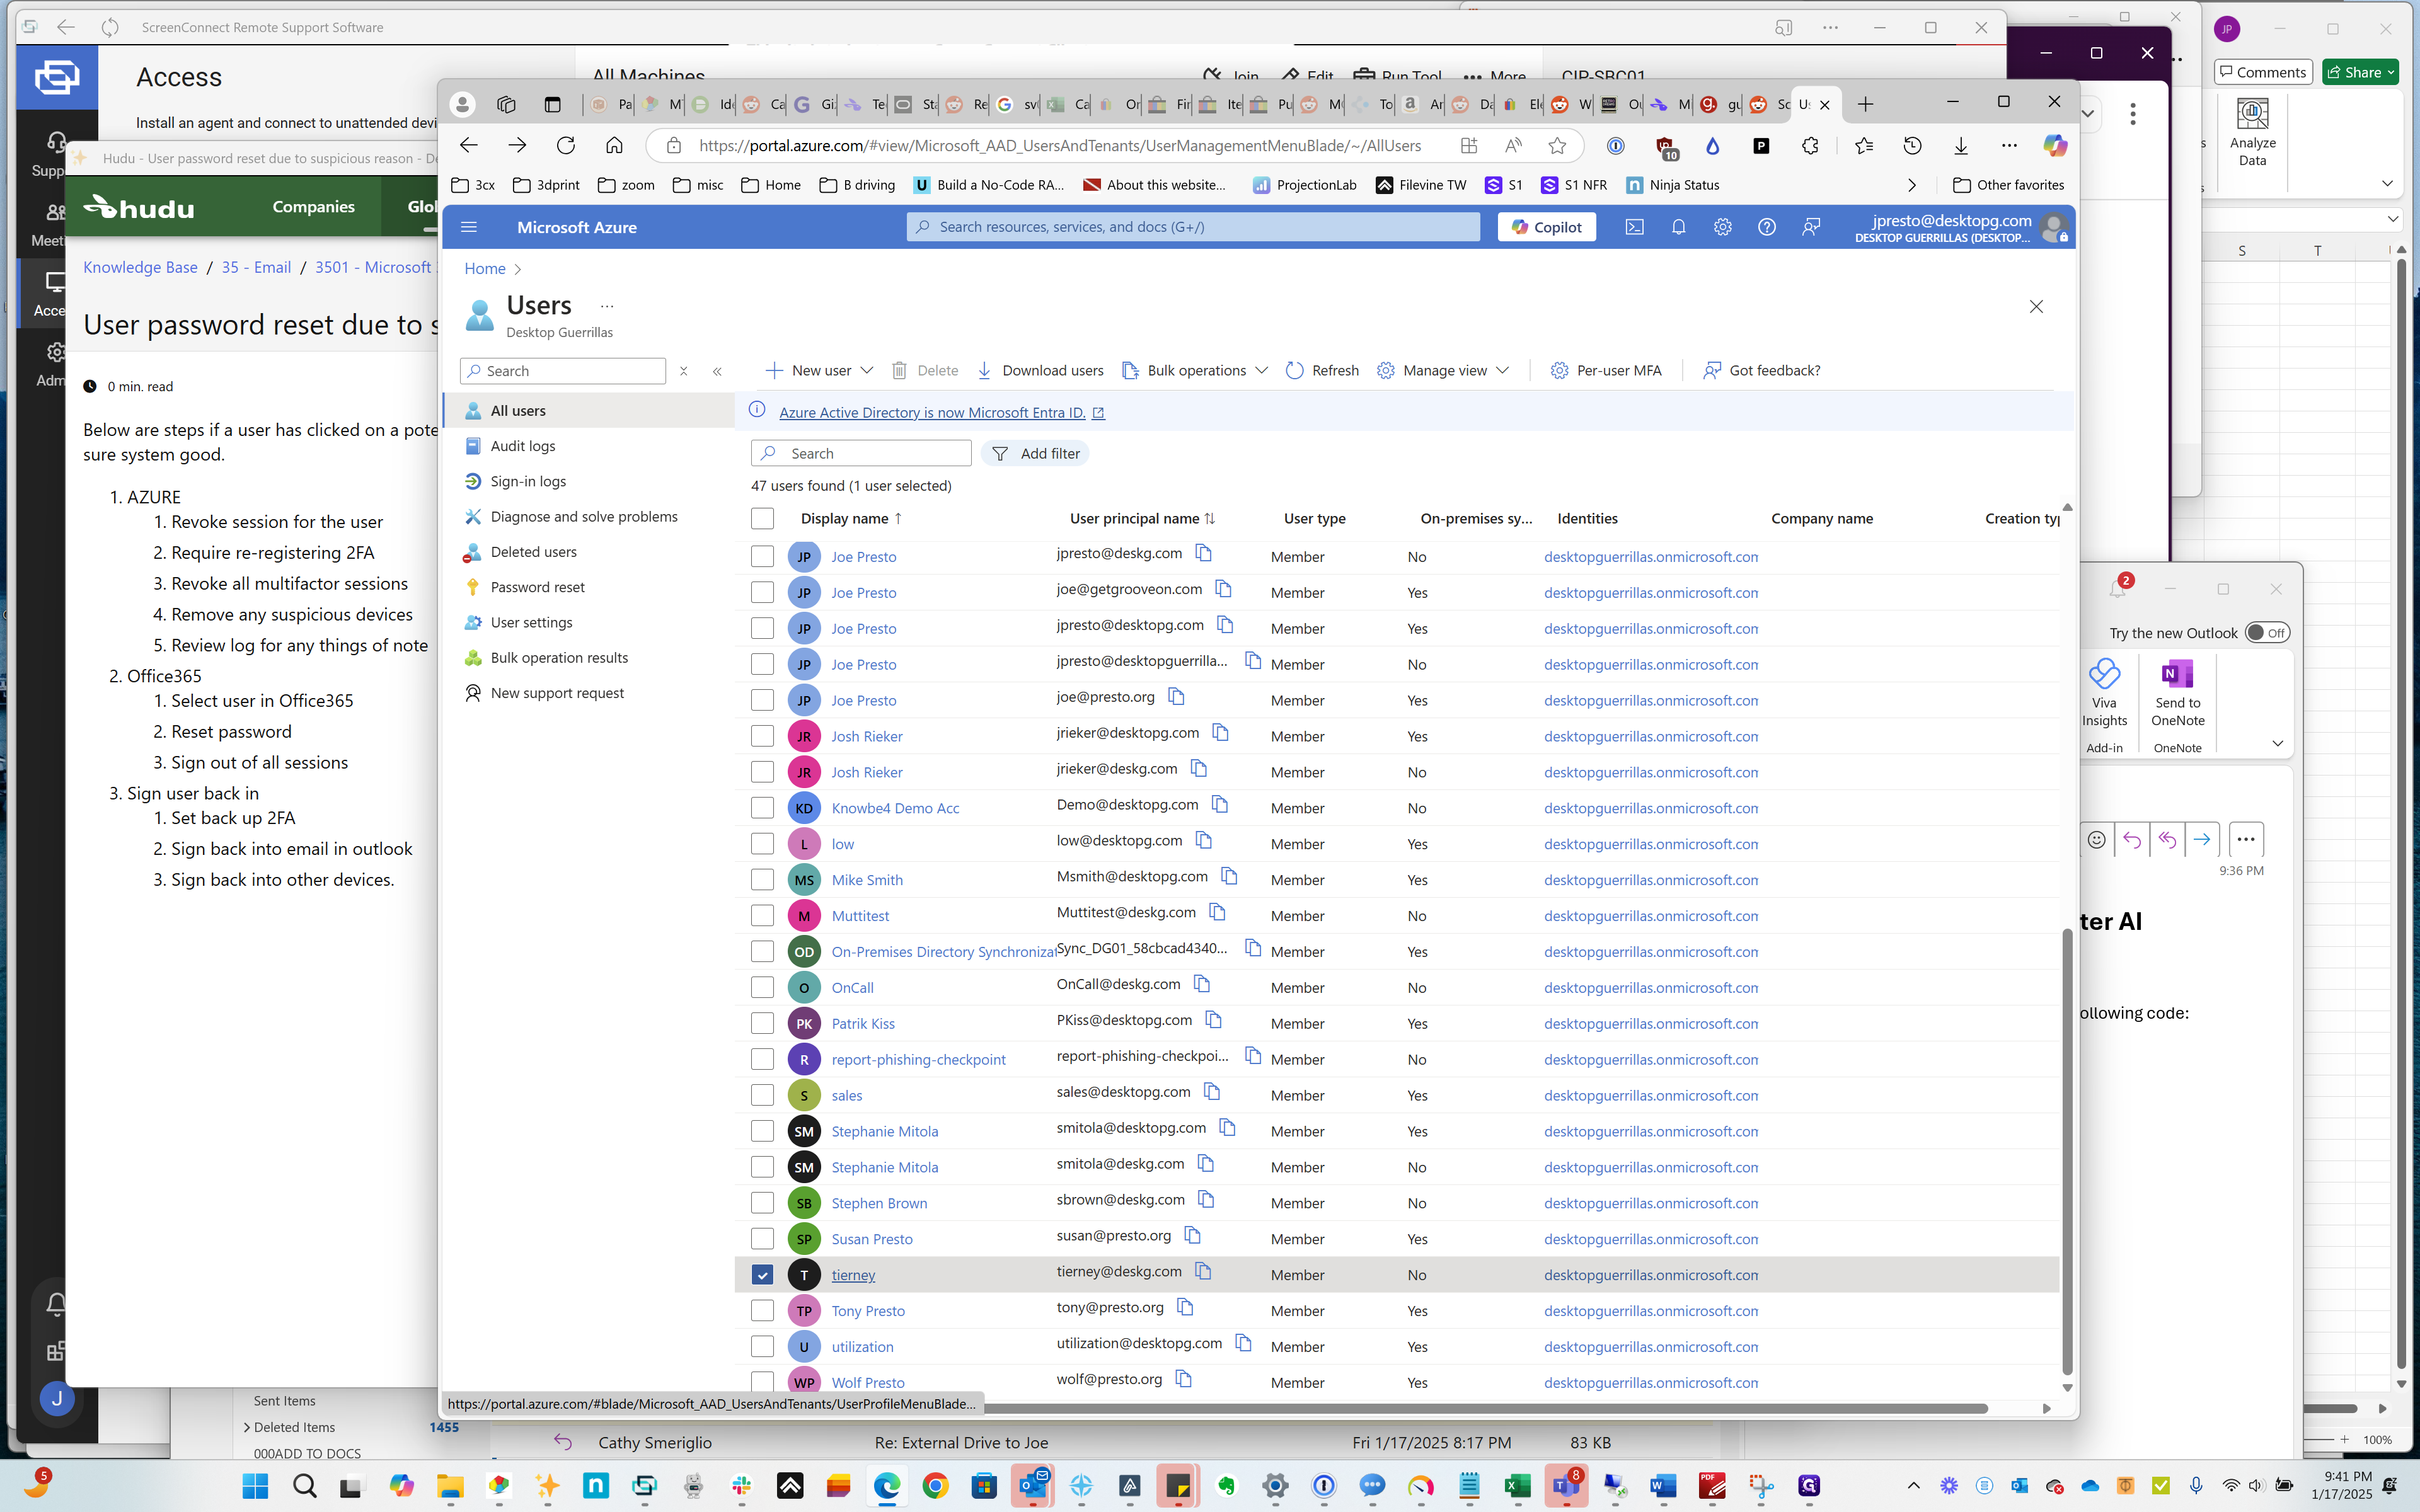Check the Tony Presto row checkbox
2420x1512 pixels.
tap(762, 1311)
